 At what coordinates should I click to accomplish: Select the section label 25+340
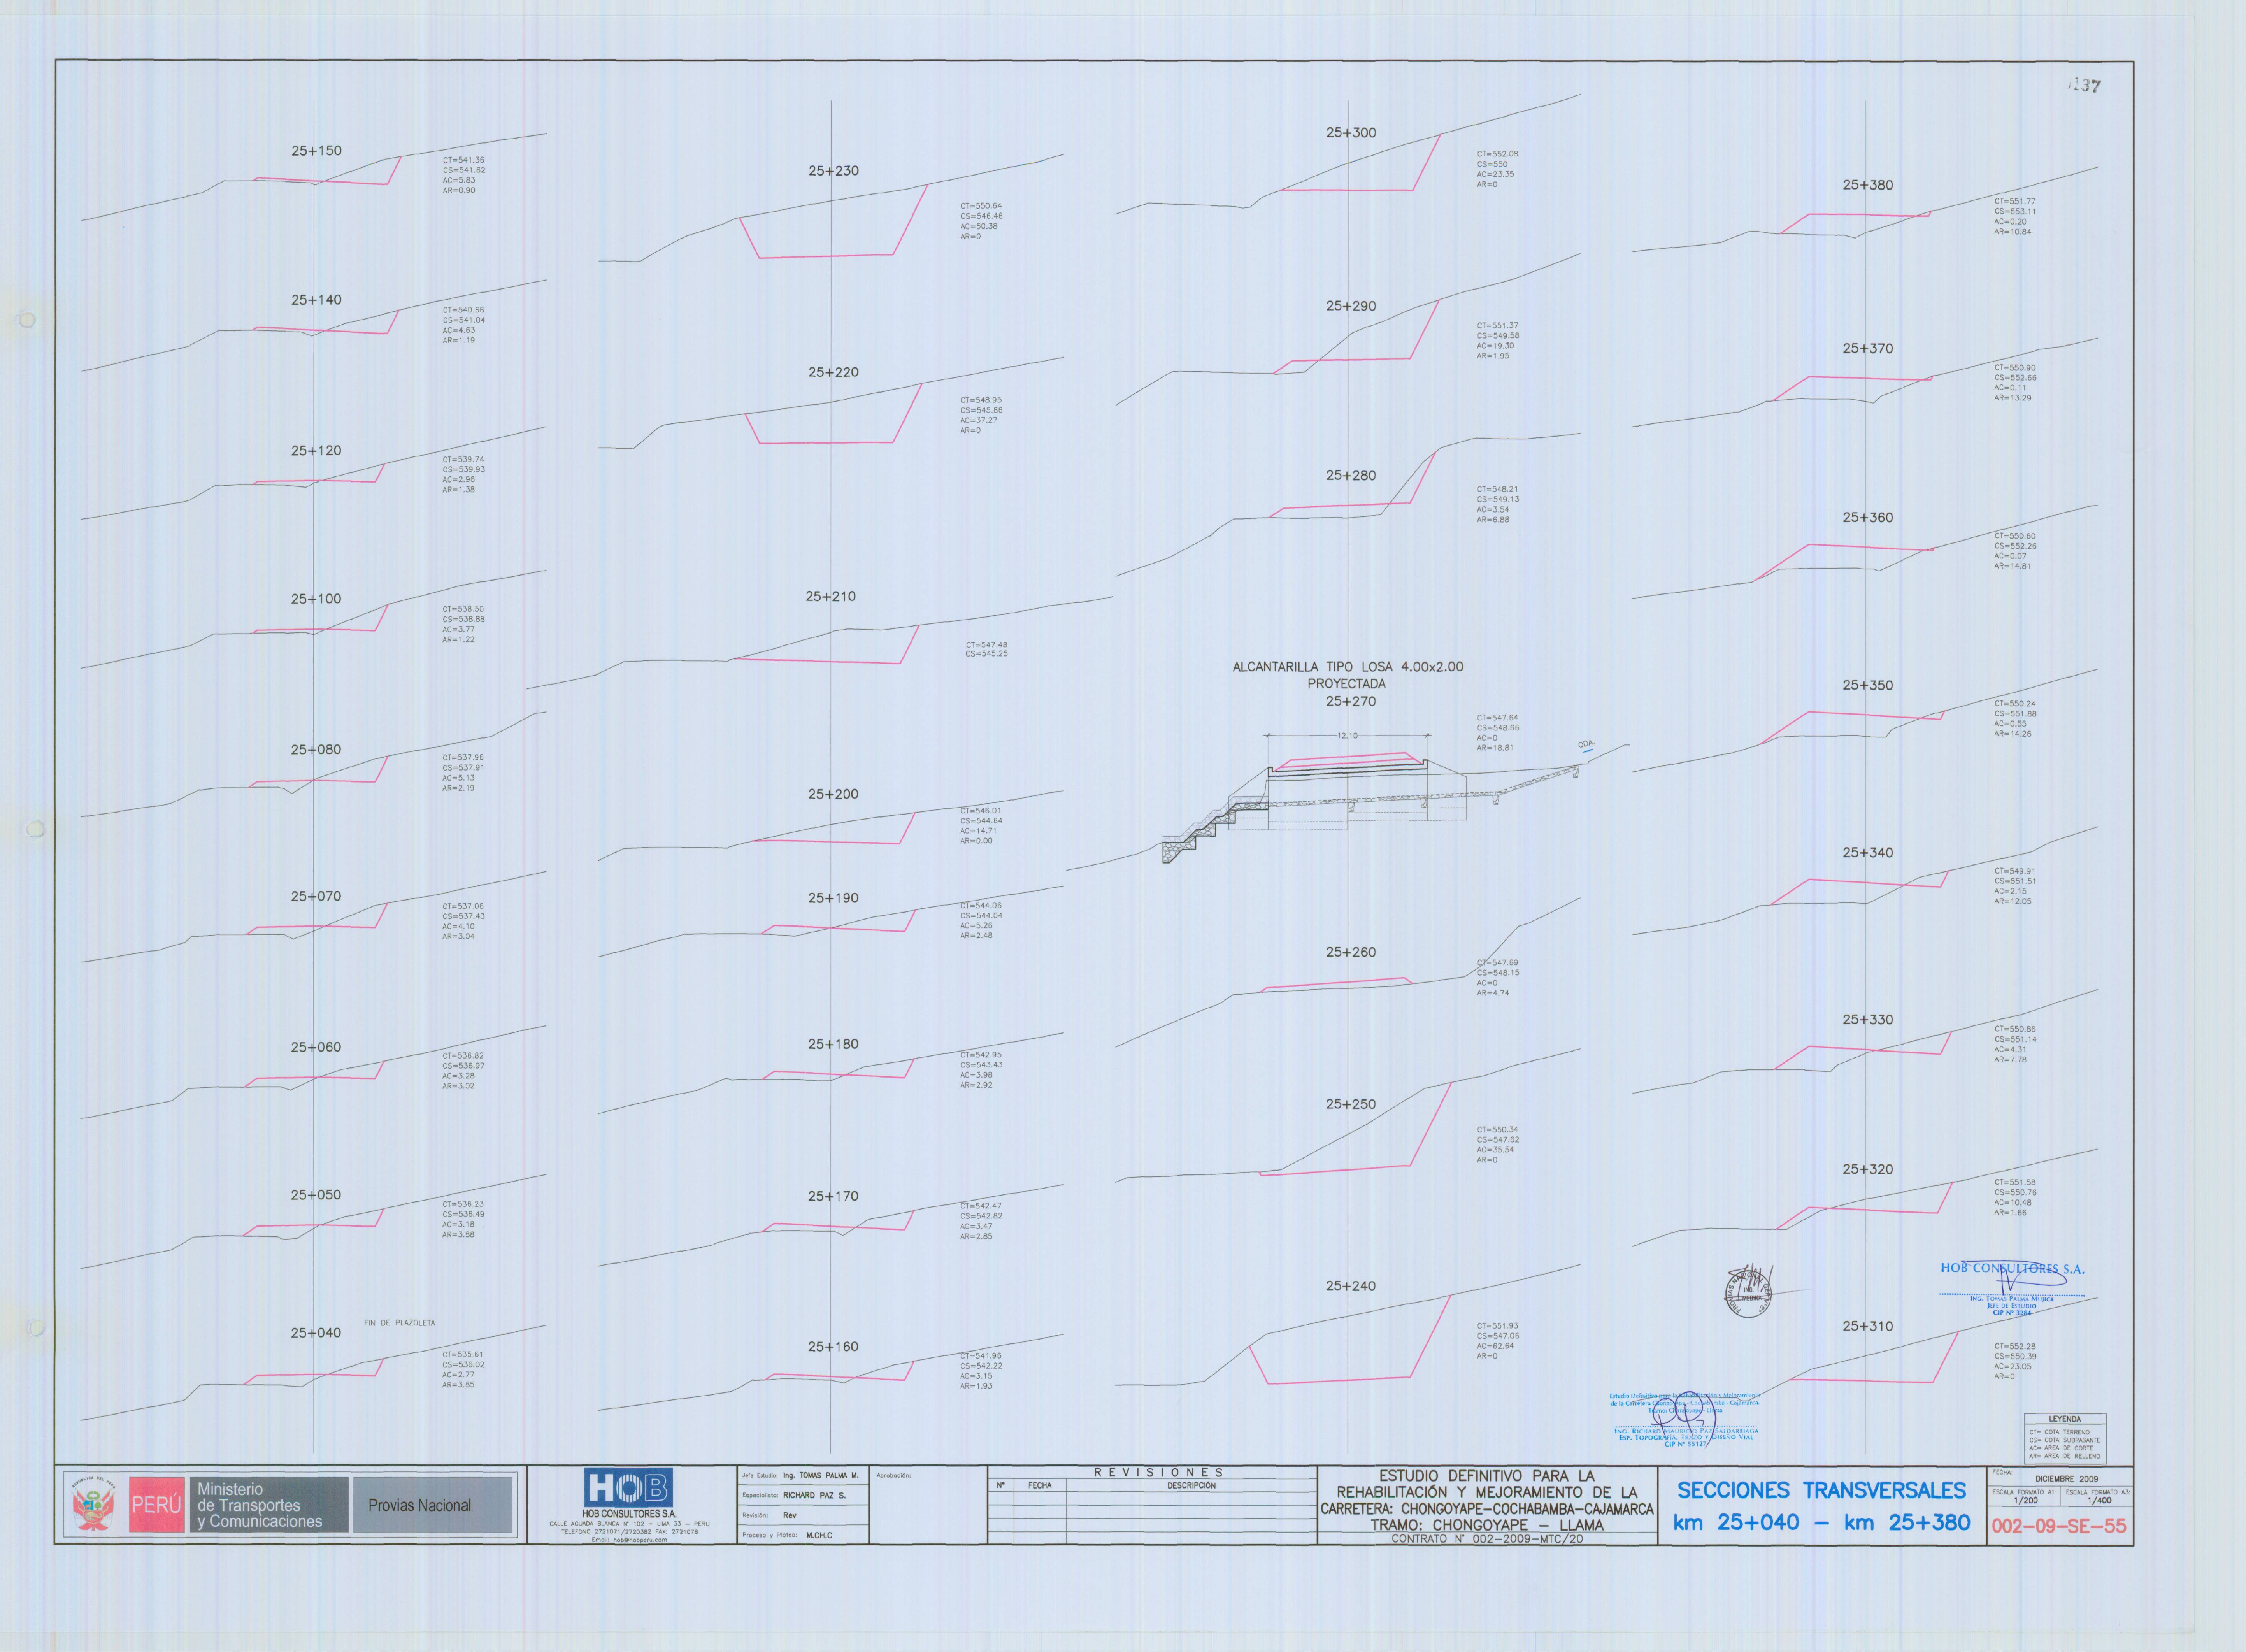pyautogui.click(x=1868, y=853)
